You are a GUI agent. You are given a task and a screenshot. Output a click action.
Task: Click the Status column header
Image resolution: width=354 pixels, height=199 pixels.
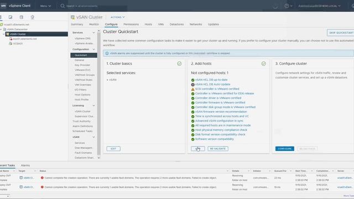[x=43, y=171]
